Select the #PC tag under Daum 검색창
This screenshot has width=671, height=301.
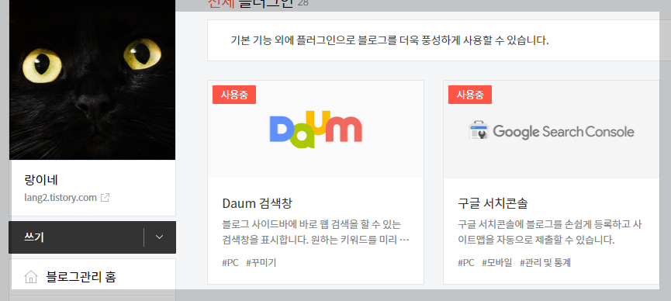click(x=230, y=262)
